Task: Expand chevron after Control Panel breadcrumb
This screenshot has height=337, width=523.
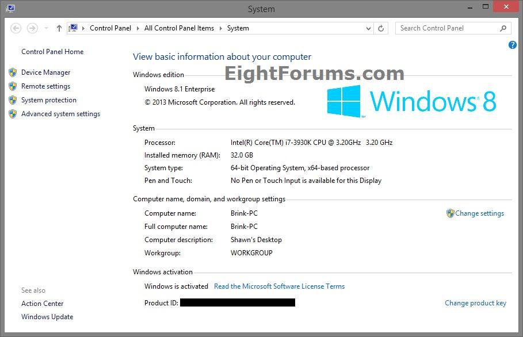Action: [138, 28]
